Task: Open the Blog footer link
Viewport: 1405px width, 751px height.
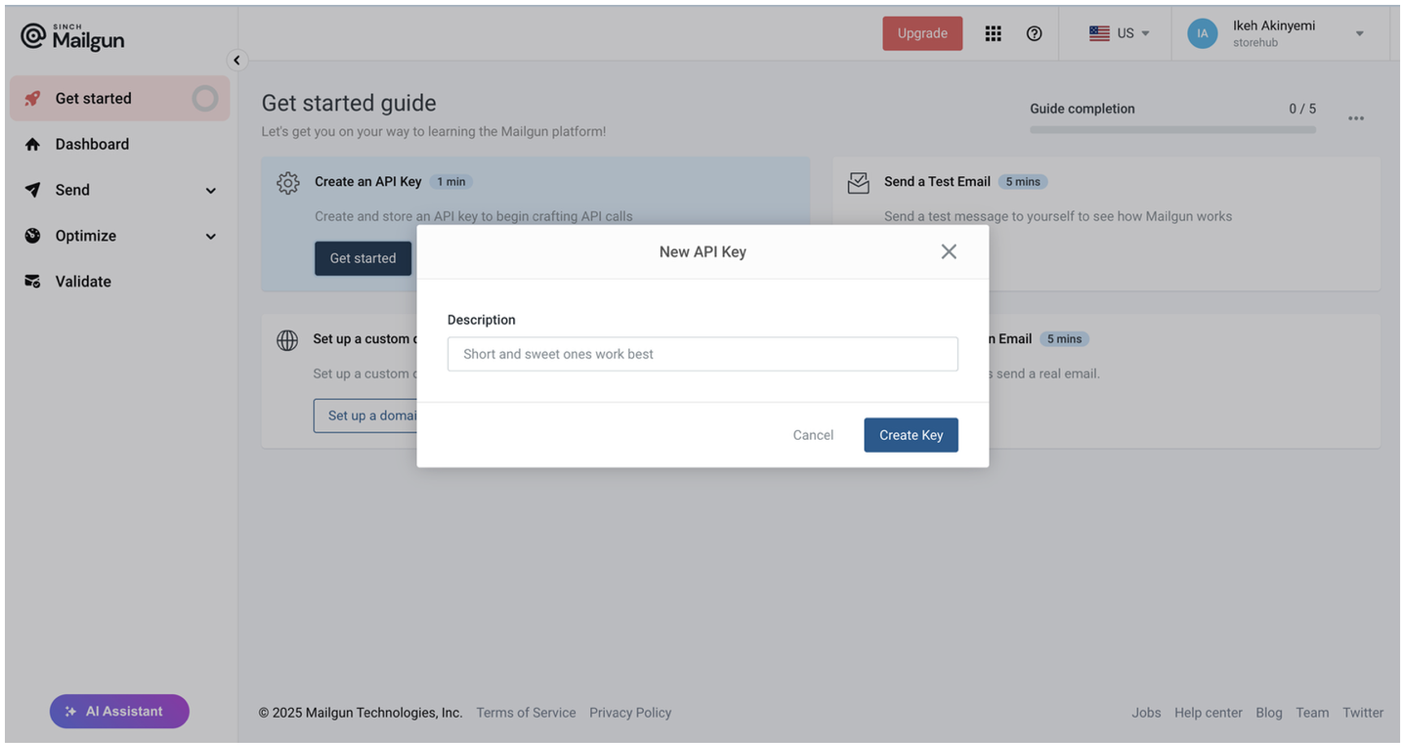Action: pyautogui.click(x=1268, y=713)
